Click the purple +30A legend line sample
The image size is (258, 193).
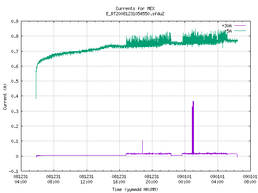[x=240, y=26]
